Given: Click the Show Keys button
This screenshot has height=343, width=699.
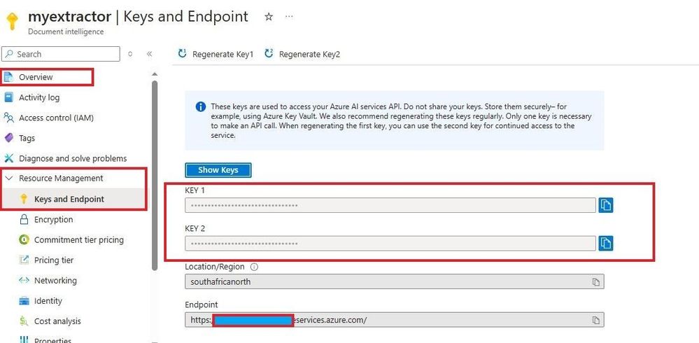Looking at the screenshot, I should click(218, 170).
